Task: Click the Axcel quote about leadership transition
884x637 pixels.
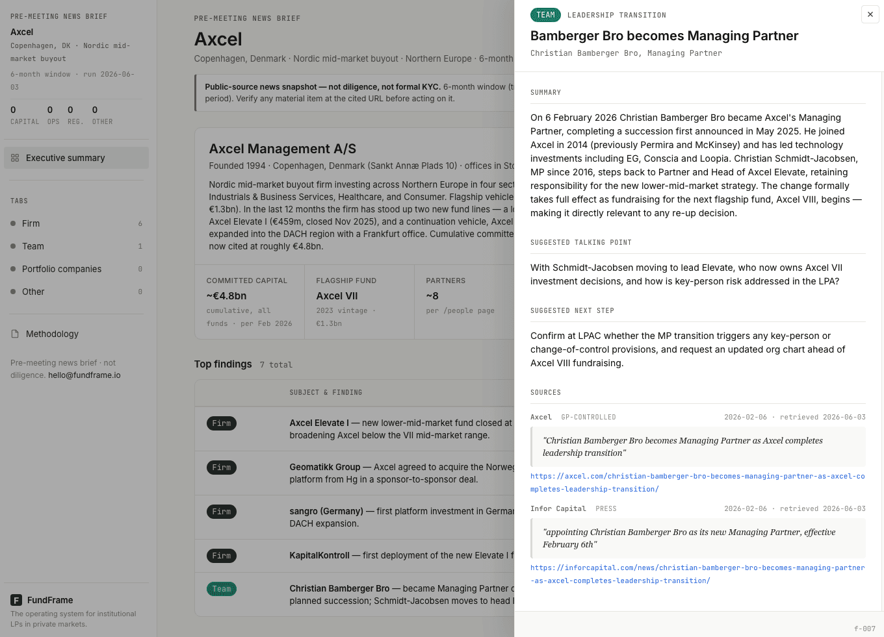Action: tap(698, 447)
